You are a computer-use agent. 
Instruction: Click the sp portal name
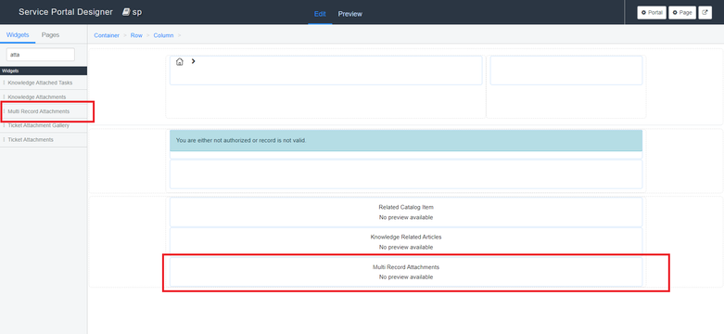(137, 12)
